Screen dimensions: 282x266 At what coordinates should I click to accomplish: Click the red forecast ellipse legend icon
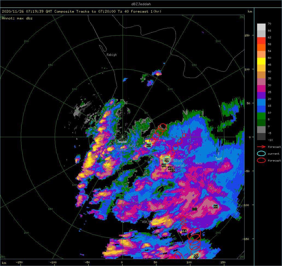click(261, 160)
